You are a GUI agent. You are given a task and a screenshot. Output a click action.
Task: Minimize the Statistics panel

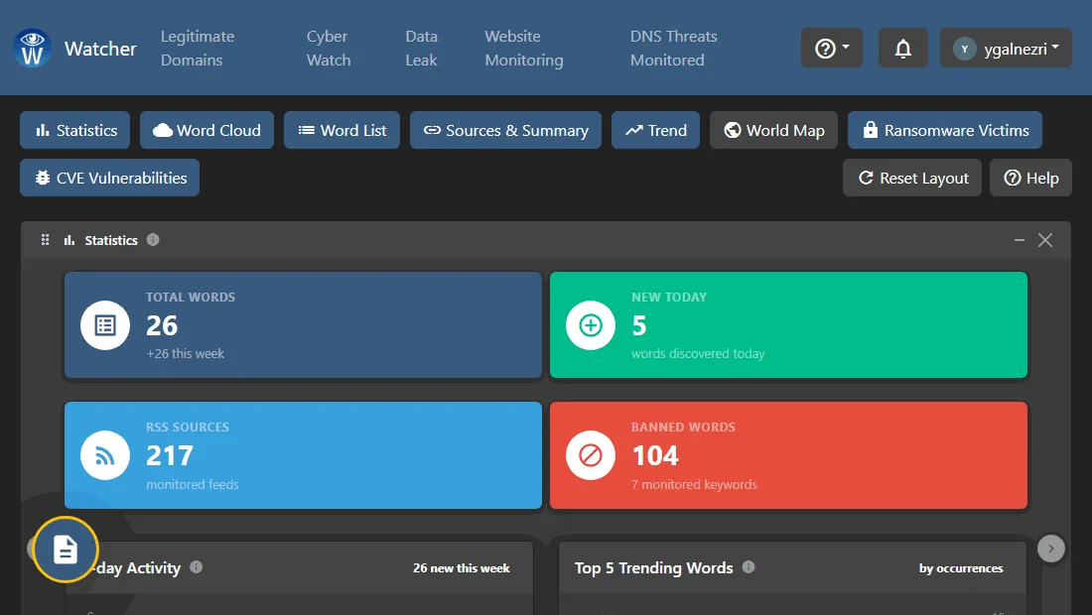click(1020, 240)
